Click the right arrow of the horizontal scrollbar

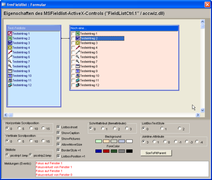198,115
